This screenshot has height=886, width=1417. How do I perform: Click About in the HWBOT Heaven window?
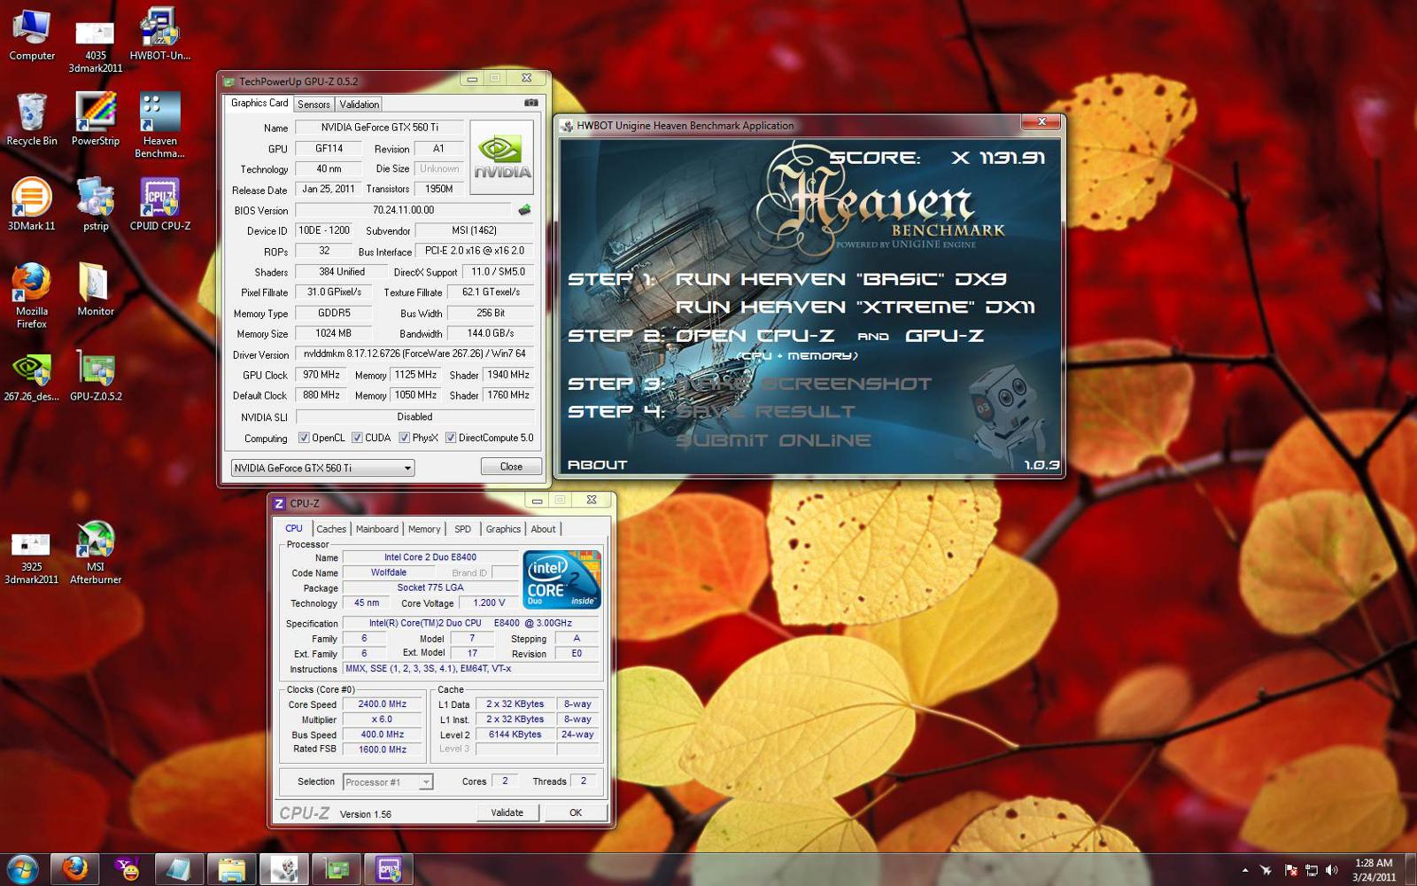[597, 464]
